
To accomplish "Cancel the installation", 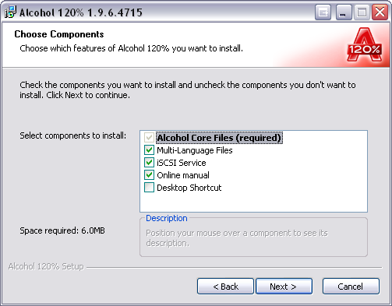I will [351, 287].
